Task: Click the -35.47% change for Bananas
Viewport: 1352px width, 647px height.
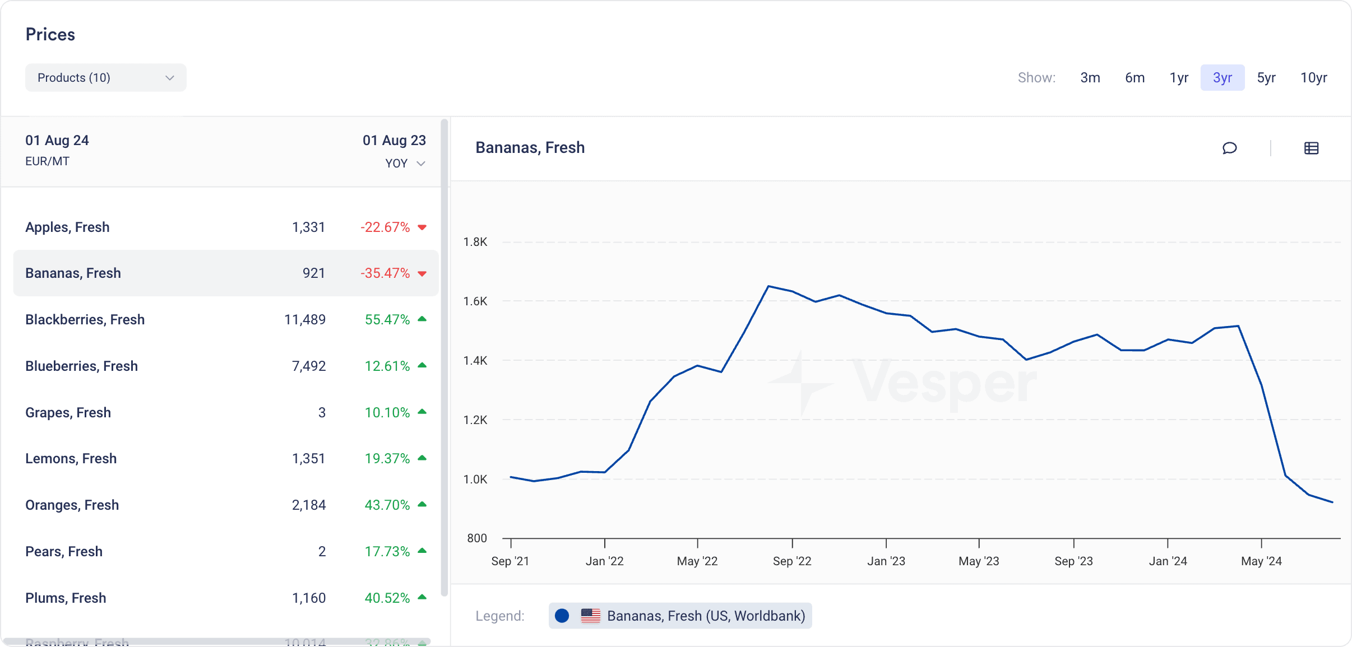Action: (x=385, y=273)
